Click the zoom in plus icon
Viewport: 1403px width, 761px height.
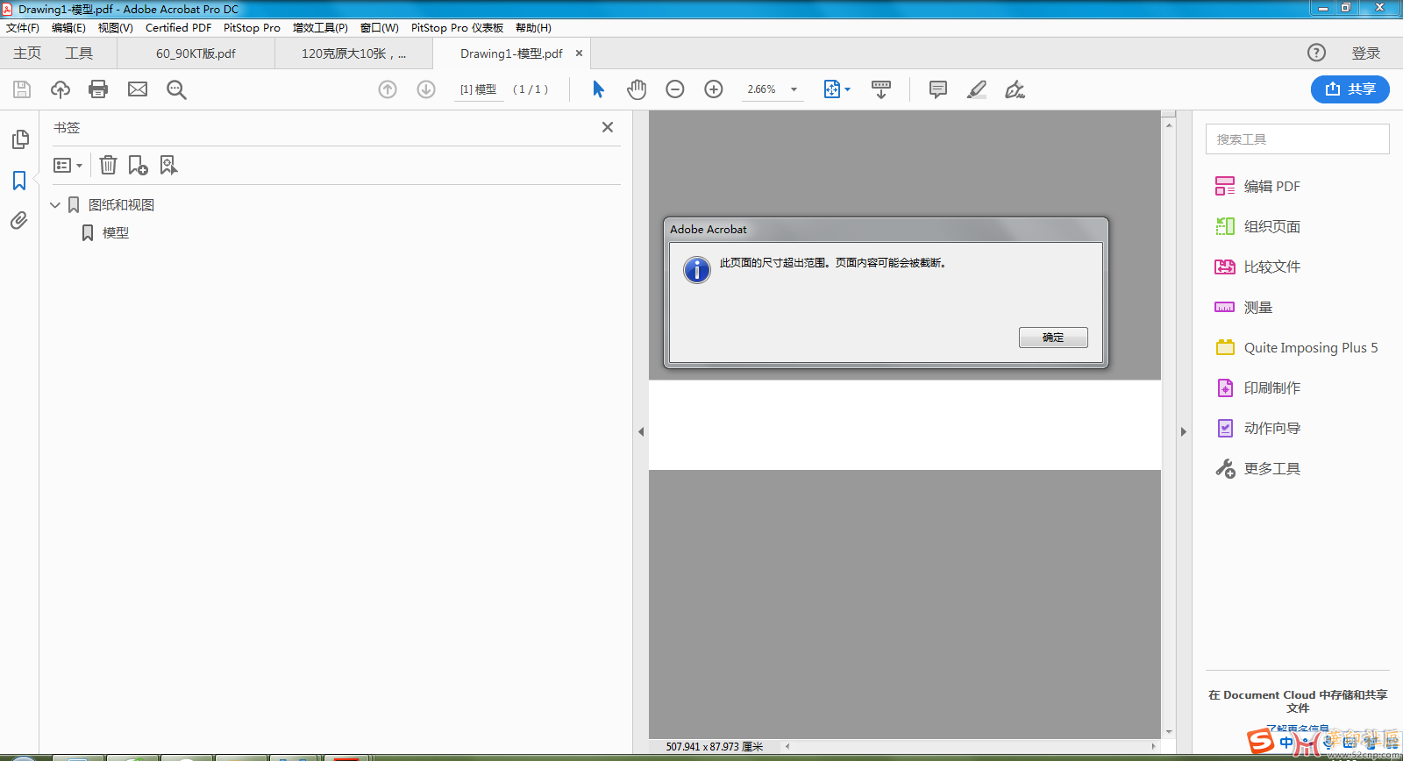(714, 89)
